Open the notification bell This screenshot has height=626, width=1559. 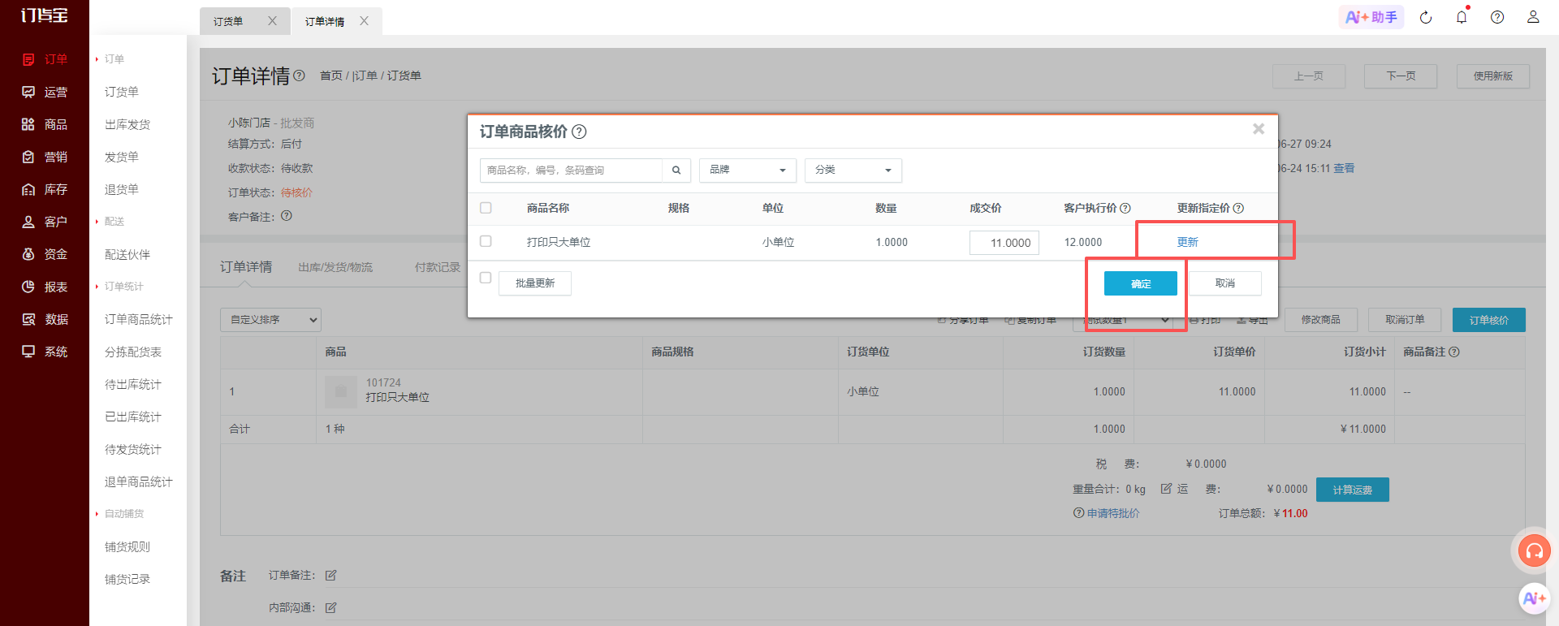(1462, 17)
